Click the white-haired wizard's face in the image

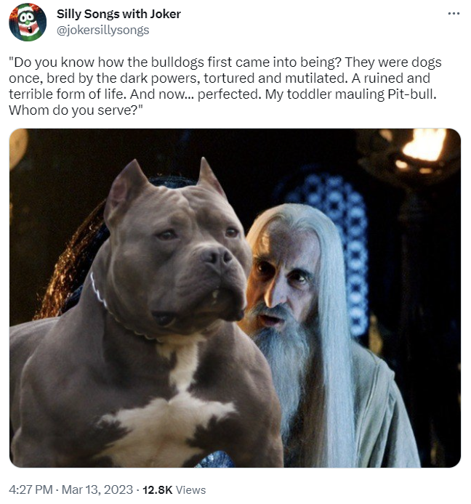coord(285,275)
